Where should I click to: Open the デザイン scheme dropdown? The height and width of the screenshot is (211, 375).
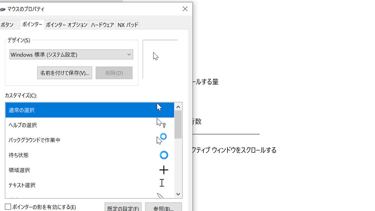pos(71,55)
